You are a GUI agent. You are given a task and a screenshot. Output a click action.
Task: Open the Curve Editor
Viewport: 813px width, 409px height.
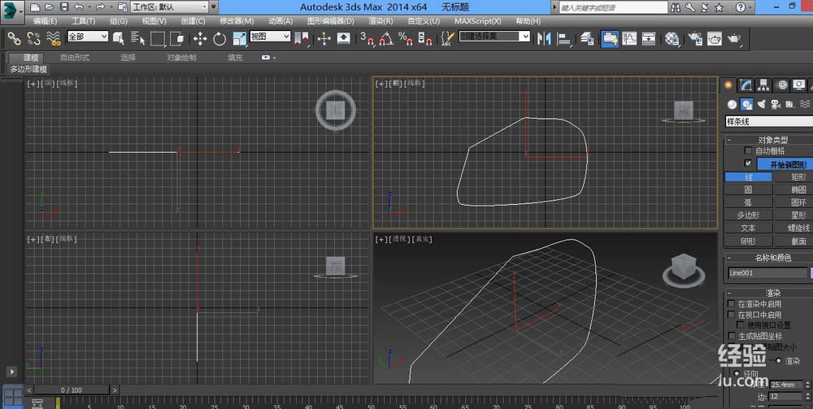[x=628, y=38]
